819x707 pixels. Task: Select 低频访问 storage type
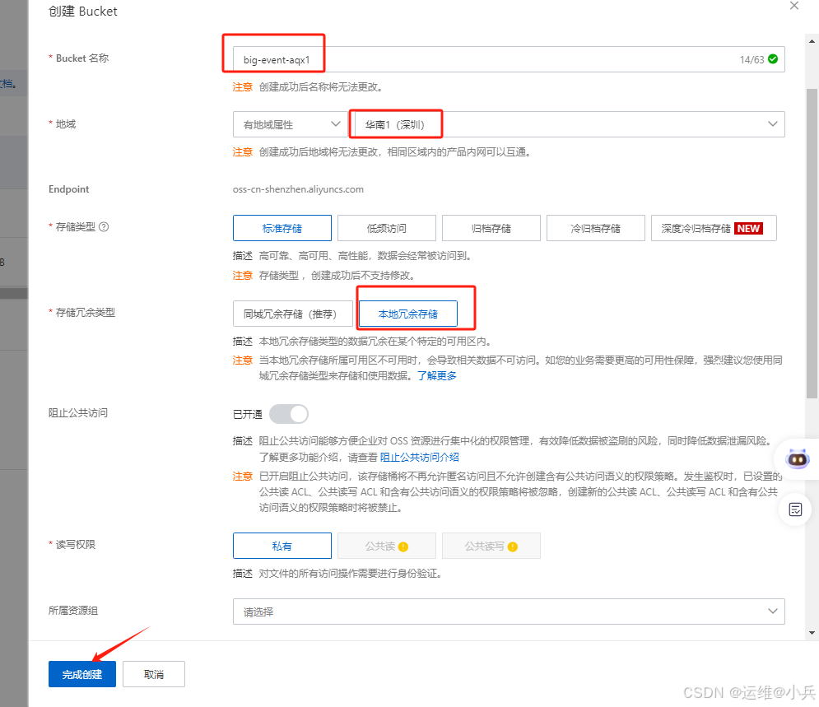point(387,228)
